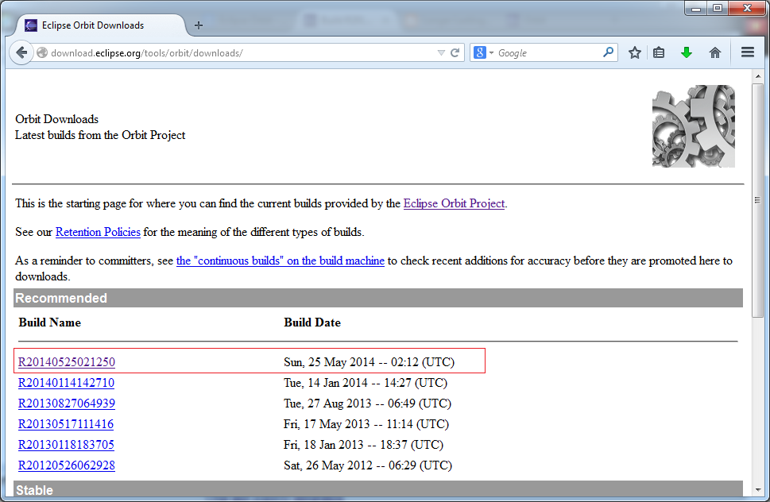
Task: Click the date 'Fri, 17 May 2013 -- 11:14 (UTC)'
Action: pyautogui.click(x=366, y=424)
